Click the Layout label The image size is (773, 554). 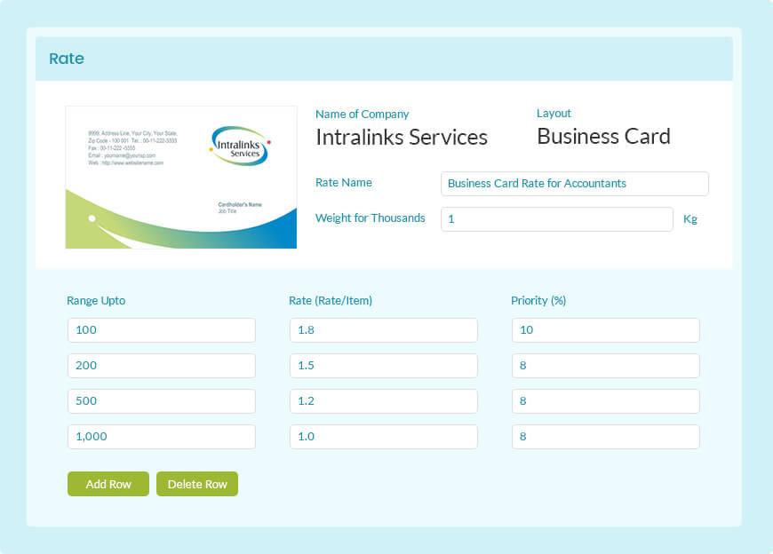tap(554, 114)
